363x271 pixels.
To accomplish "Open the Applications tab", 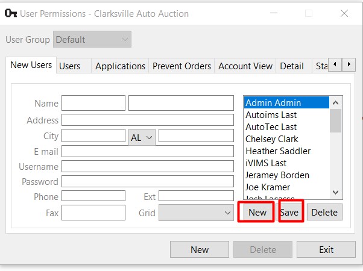I will pyautogui.click(x=120, y=66).
